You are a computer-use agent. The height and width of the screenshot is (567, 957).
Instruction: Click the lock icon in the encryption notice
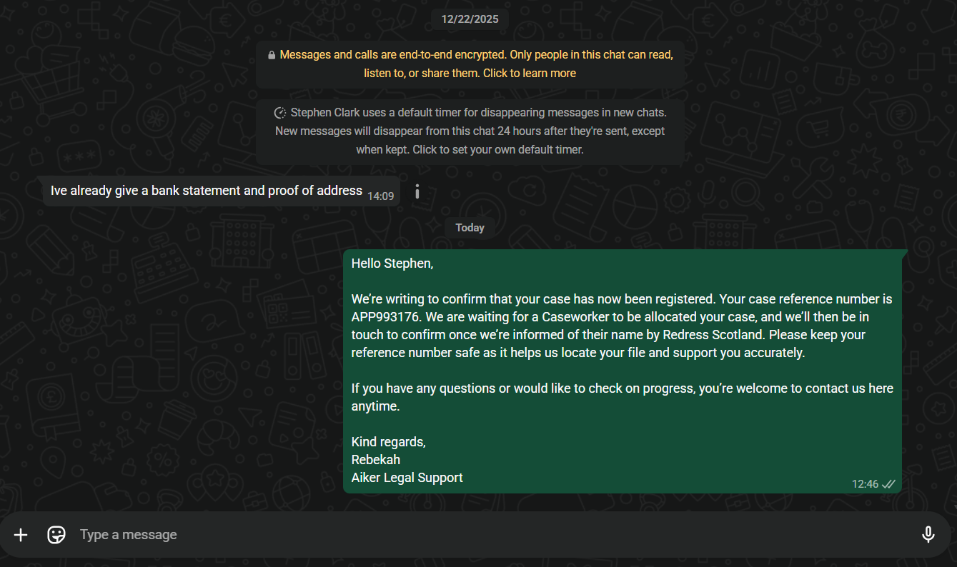tap(272, 55)
